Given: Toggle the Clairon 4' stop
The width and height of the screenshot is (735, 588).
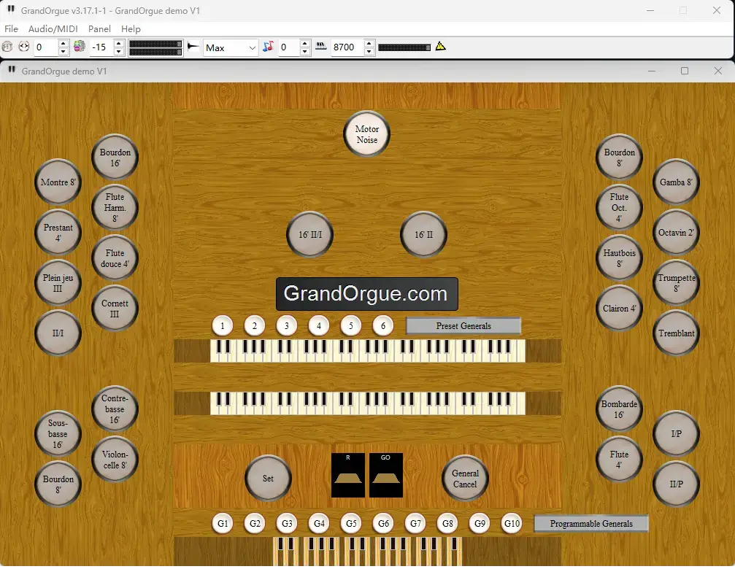Looking at the screenshot, I should tap(619, 309).
